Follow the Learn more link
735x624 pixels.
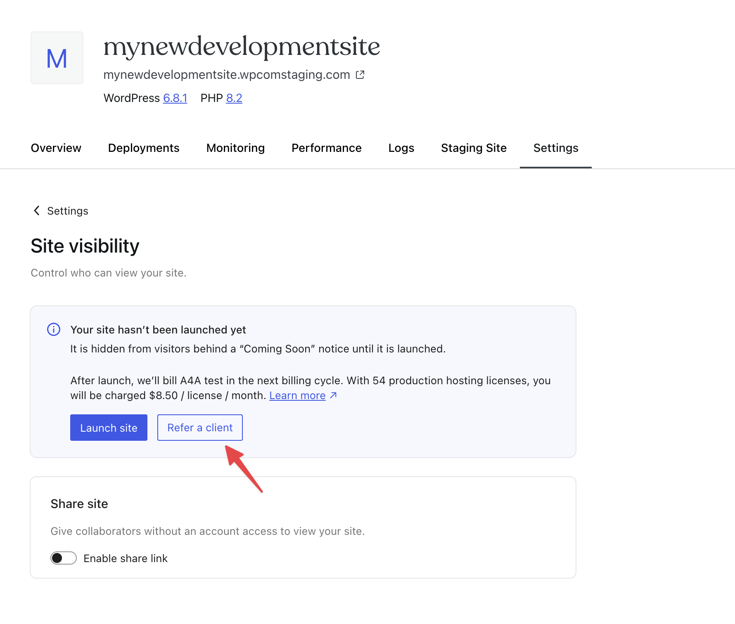click(x=297, y=395)
